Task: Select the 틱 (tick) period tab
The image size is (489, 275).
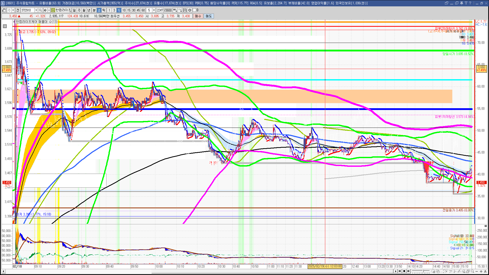Action: pos(104,10)
